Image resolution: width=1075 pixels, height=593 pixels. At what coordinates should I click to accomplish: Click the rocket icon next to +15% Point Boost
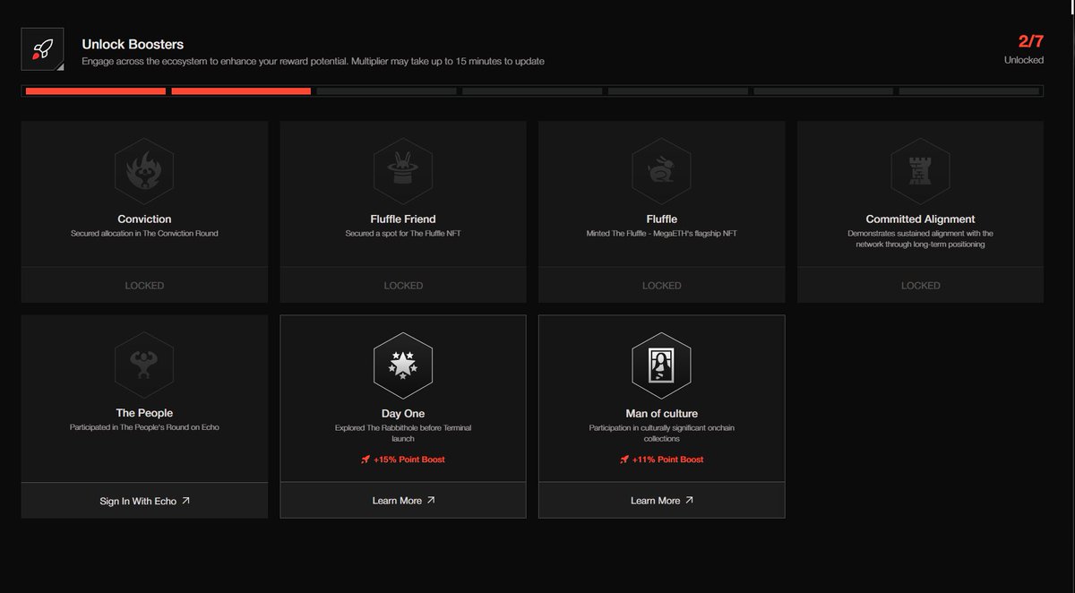365,460
